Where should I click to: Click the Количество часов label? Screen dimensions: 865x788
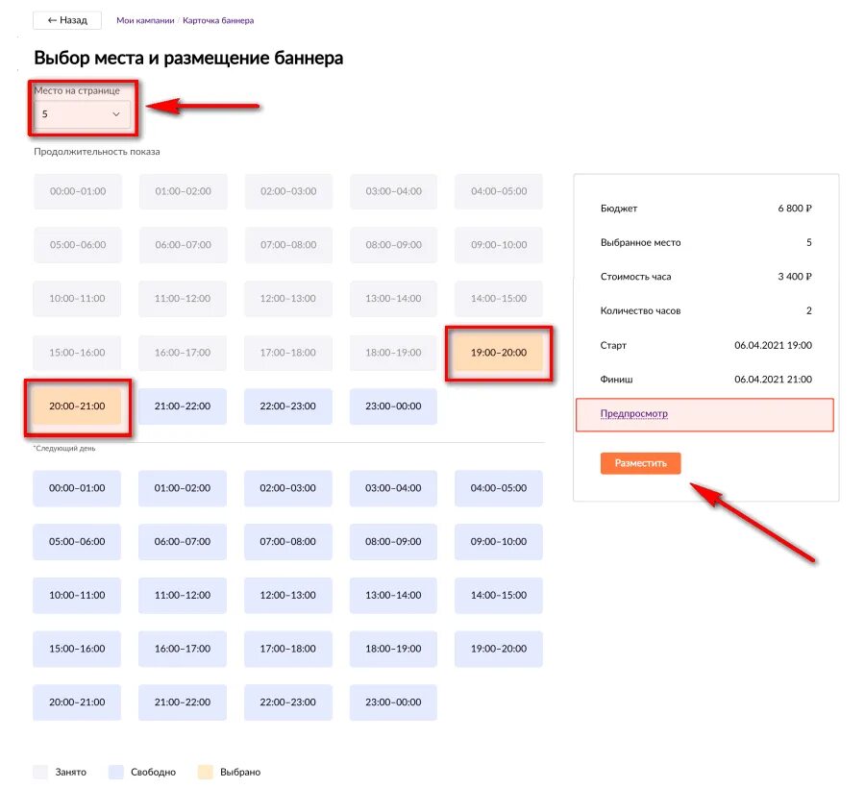tap(640, 311)
